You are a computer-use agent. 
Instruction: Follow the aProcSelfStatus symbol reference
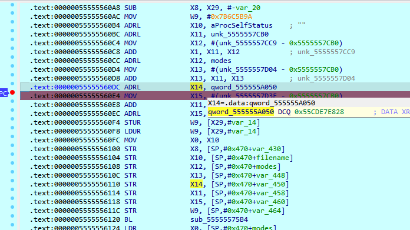click(242, 25)
